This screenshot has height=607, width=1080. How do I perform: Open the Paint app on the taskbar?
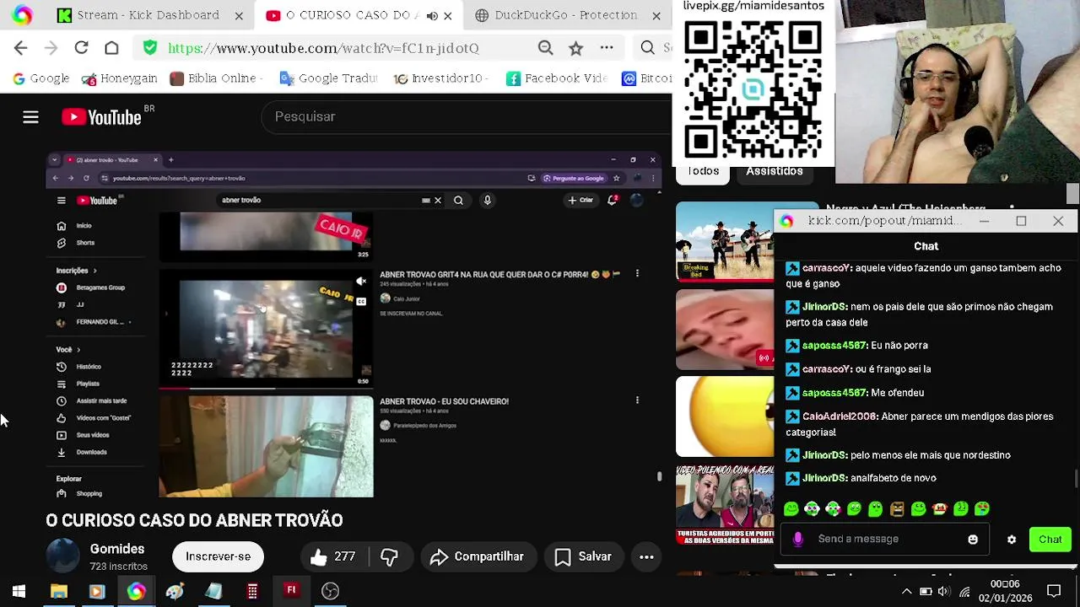click(175, 591)
